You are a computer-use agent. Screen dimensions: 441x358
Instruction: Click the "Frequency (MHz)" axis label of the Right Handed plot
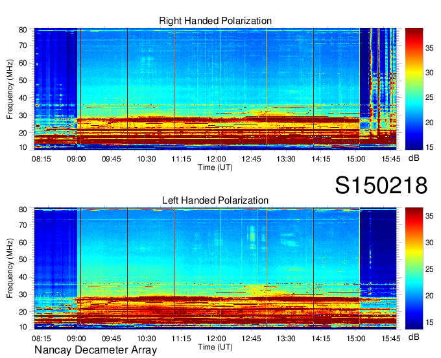click(x=10, y=89)
